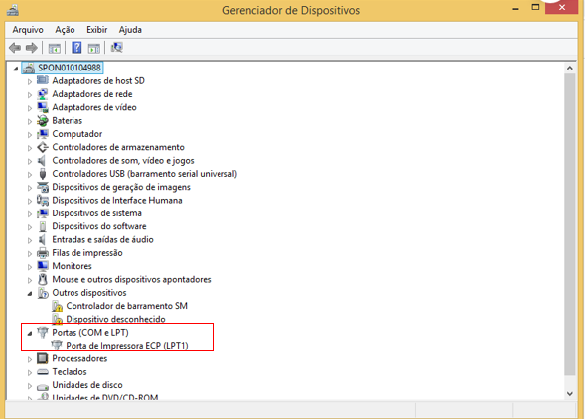This screenshot has width=585, height=419.
Task: Open the Arquivo menu
Action: click(x=28, y=30)
